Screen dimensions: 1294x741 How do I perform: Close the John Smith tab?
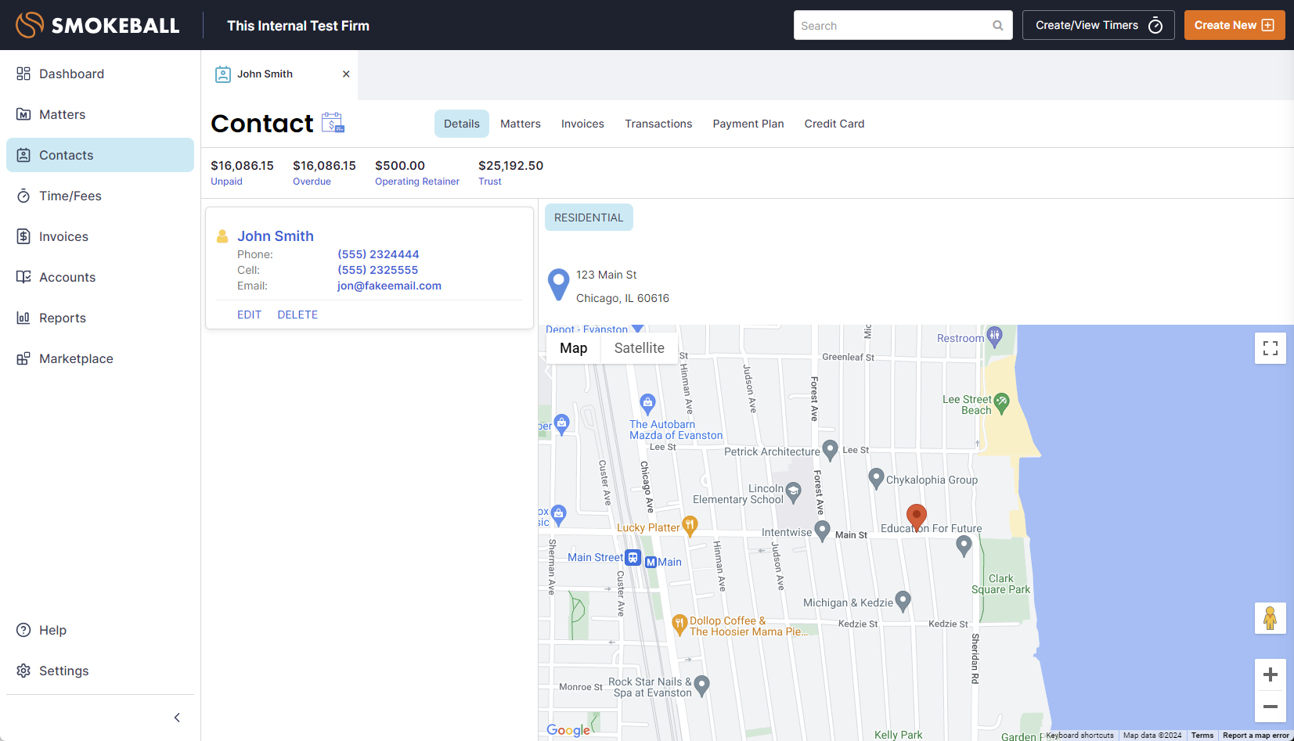point(346,74)
